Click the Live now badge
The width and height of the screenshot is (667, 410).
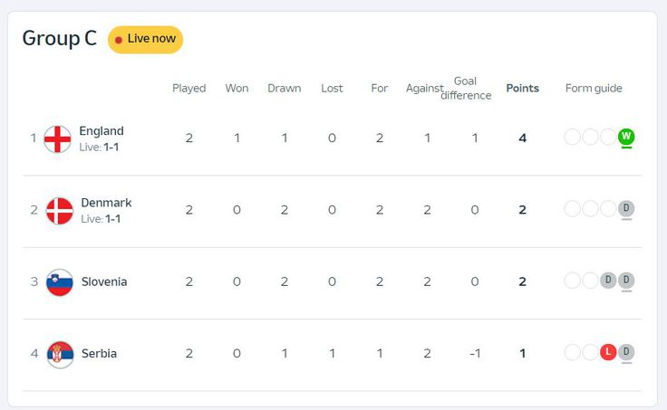(145, 39)
